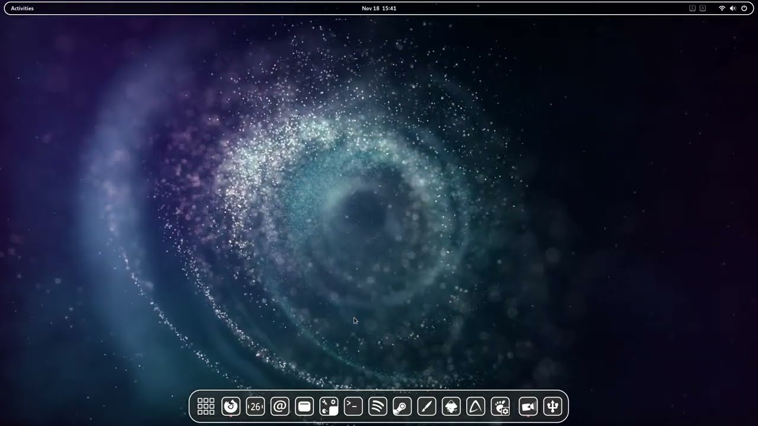Open the Calendar app showing 26

(255, 406)
